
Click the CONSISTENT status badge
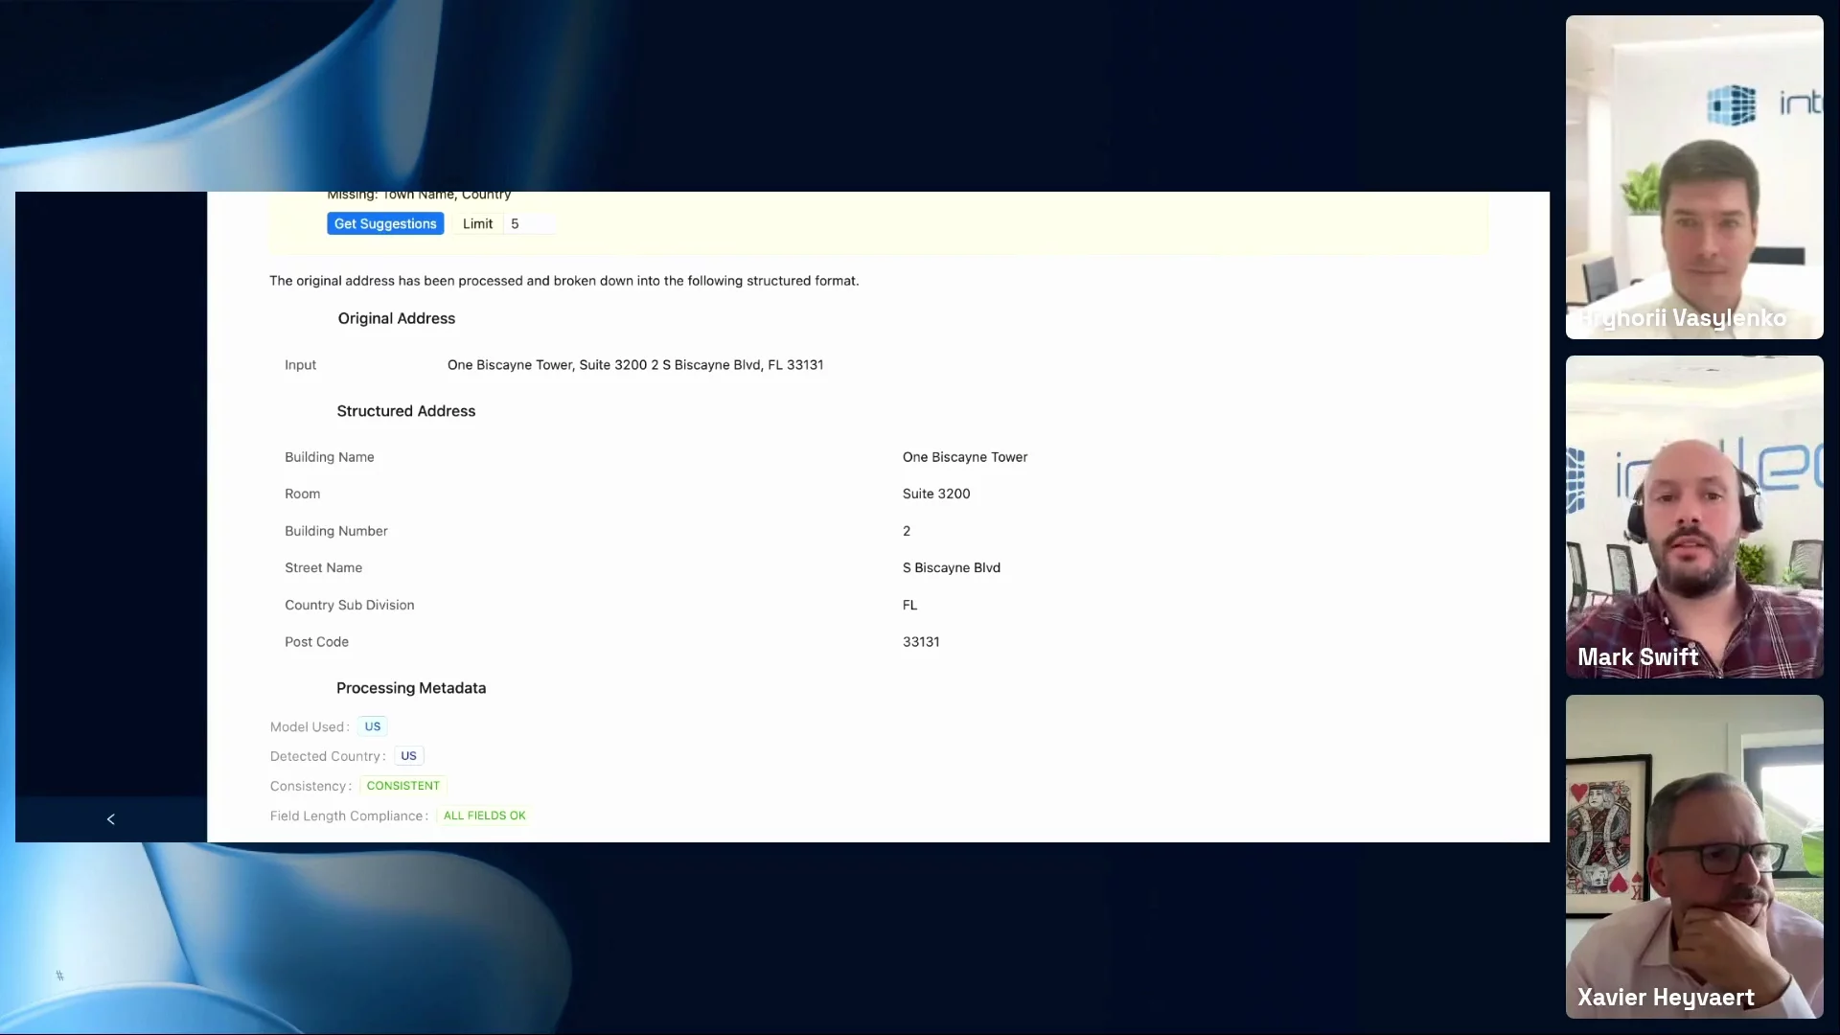pyautogui.click(x=402, y=786)
